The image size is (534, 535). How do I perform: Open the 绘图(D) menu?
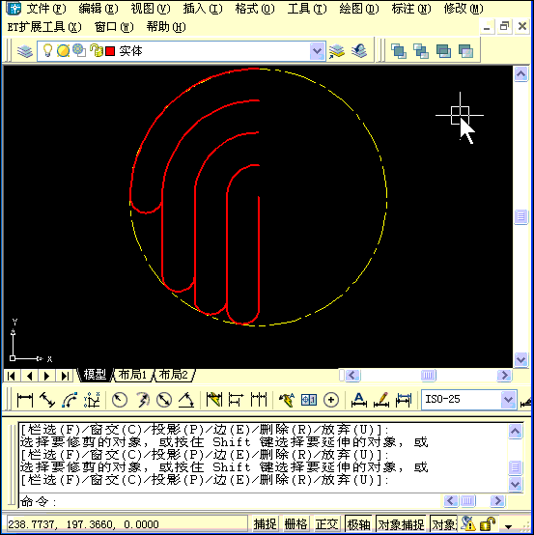click(358, 9)
